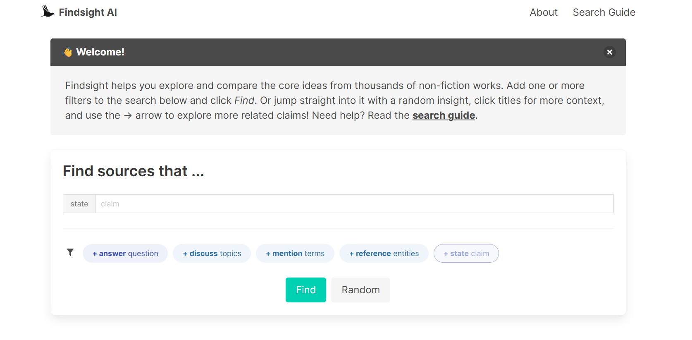
Task: Close the Welcome banner with the X
Action: [x=609, y=52]
